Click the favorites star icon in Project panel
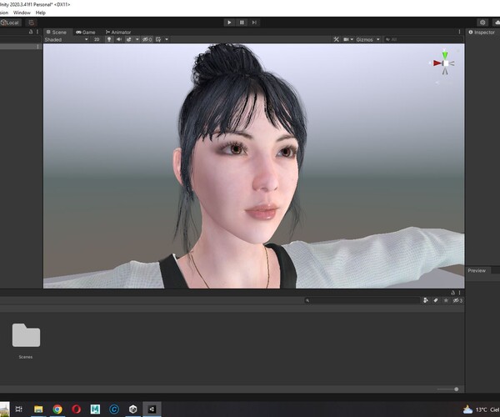The width and height of the screenshot is (500, 417). [x=446, y=300]
